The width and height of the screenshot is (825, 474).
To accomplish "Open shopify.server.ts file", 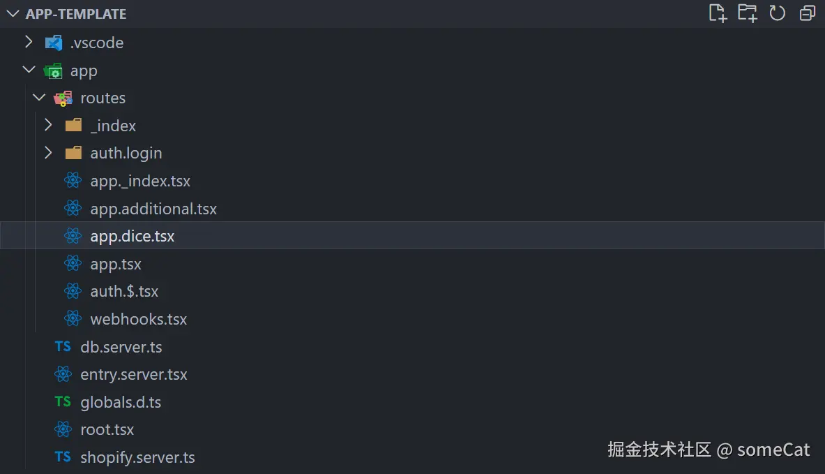I will coord(137,457).
